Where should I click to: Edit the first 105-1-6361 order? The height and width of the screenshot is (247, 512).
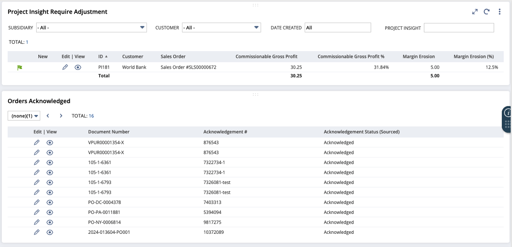coord(37,162)
